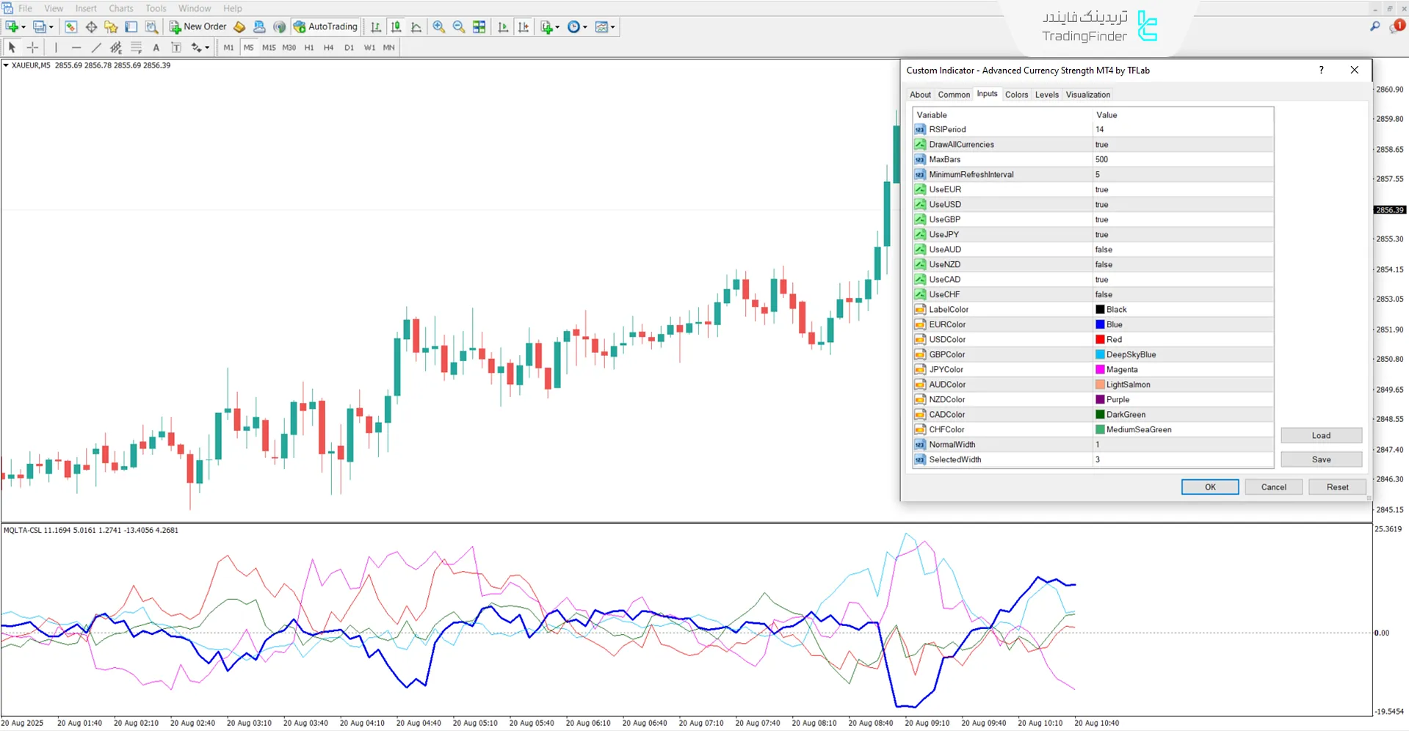The height and width of the screenshot is (731, 1409).
Task: Toggle AutoTrading on
Action: coord(325,26)
